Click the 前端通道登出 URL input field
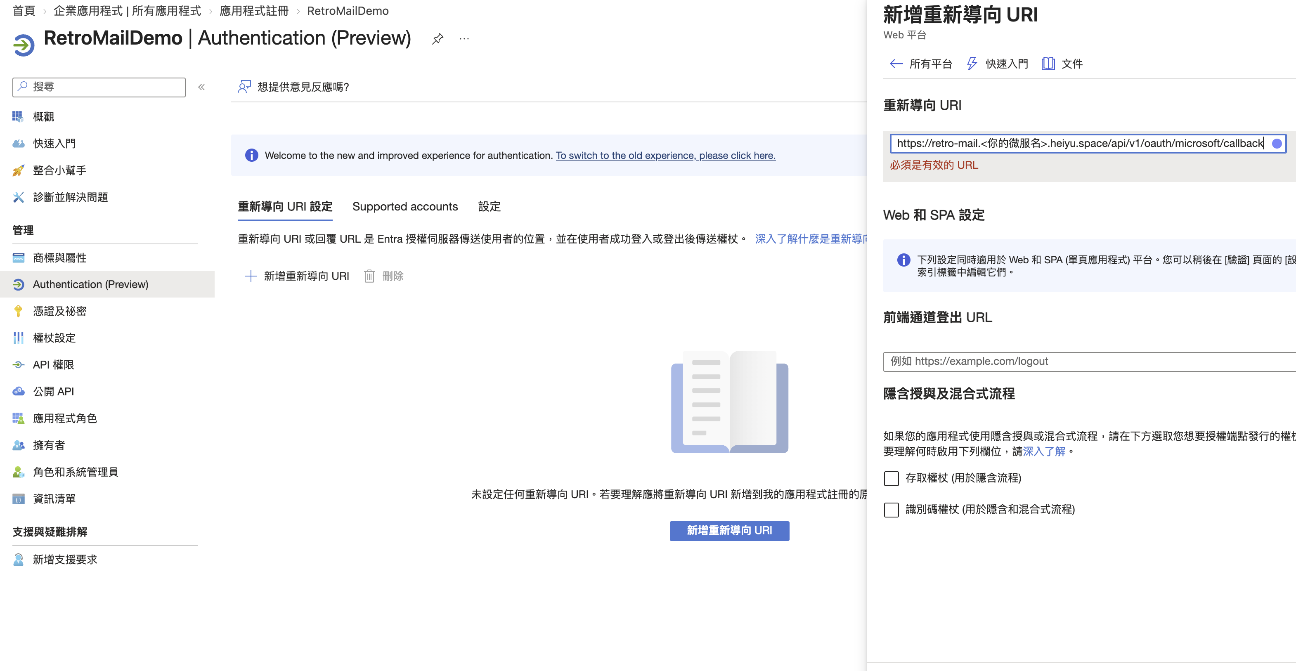1296x671 pixels. coord(1090,361)
